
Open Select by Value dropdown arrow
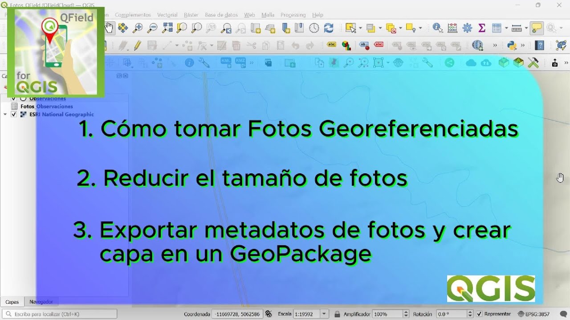[380, 28]
